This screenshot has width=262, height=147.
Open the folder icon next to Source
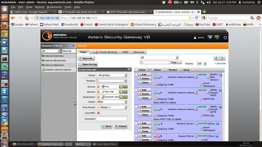pyautogui.click(x=121, y=87)
